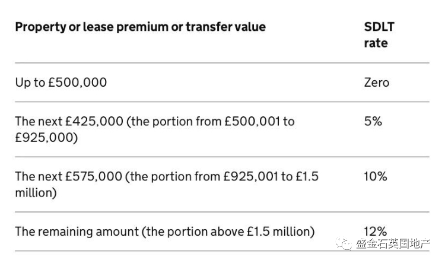Click the '£925,000)' continuation line
The image size is (445, 263).
coord(46,138)
